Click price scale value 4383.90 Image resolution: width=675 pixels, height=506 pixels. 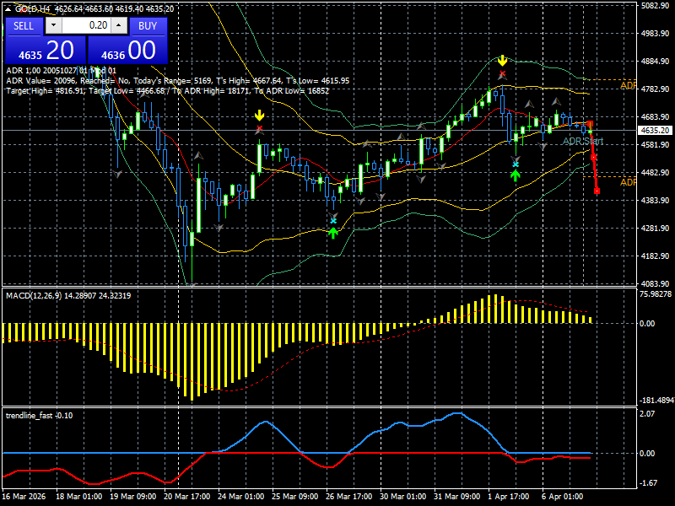655,201
